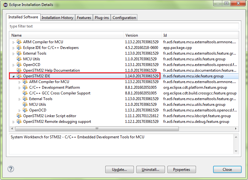Viewport: 248px width, 180px height.
Task: Switch to the Installation History tab
Action: [x=57, y=18]
